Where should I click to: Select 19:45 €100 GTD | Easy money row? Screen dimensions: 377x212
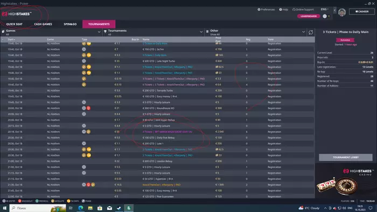[x=157, y=96]
